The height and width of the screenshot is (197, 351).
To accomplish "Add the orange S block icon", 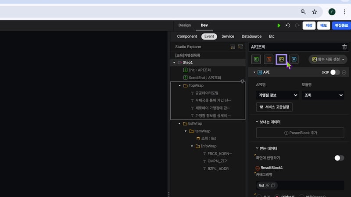I will click(x=269, y=59).
